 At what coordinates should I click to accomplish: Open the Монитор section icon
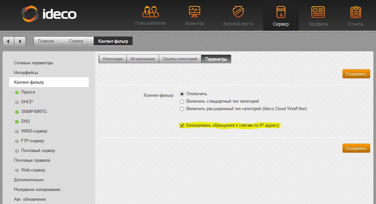coord(194,12)
